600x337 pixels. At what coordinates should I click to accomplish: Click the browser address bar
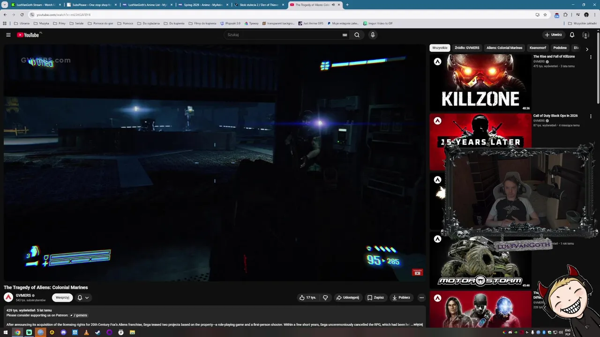point(281,15)
